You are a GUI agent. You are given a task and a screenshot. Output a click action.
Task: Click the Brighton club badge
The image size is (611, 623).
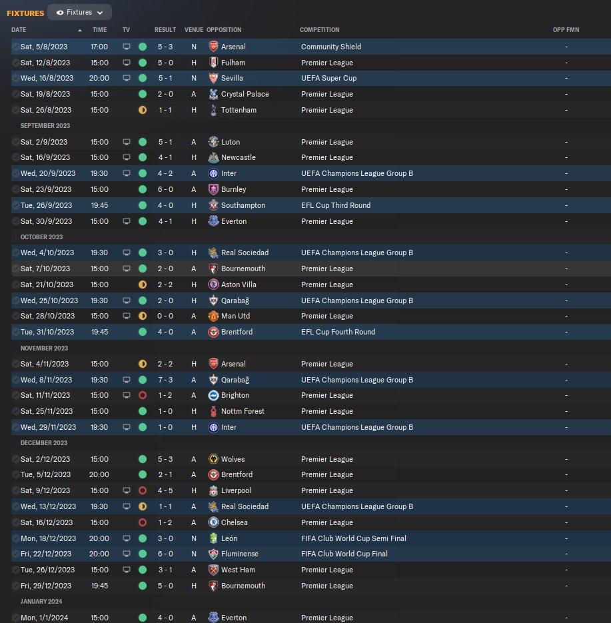point(213,395)
